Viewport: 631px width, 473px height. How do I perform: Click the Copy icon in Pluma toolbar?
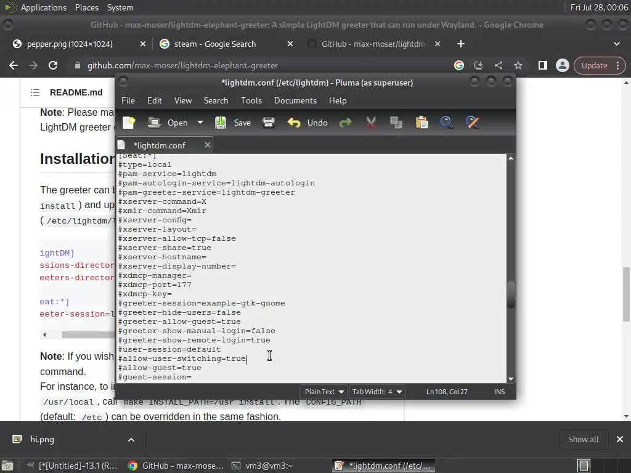(396, 123)
